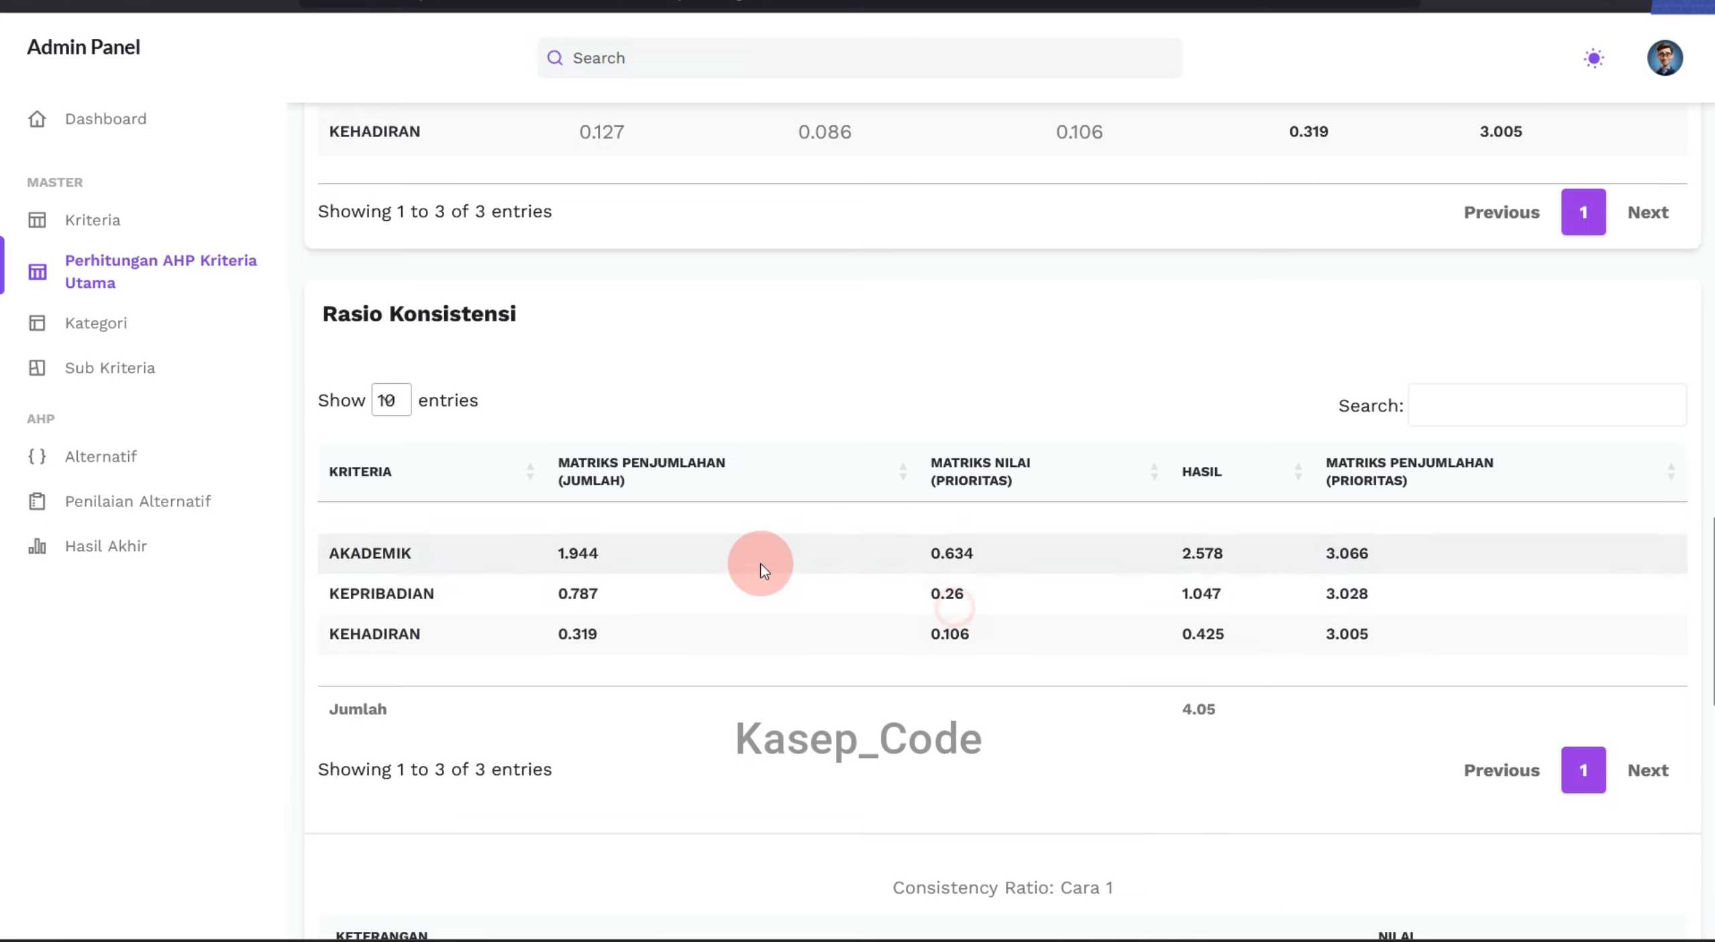Go to the Alternatif menu item

pos(101,456)
